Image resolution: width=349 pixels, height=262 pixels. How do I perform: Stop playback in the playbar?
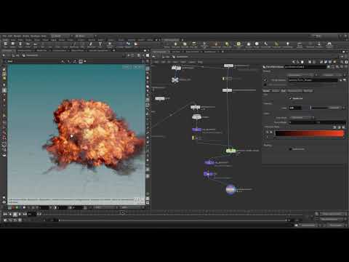click(15, 214)
